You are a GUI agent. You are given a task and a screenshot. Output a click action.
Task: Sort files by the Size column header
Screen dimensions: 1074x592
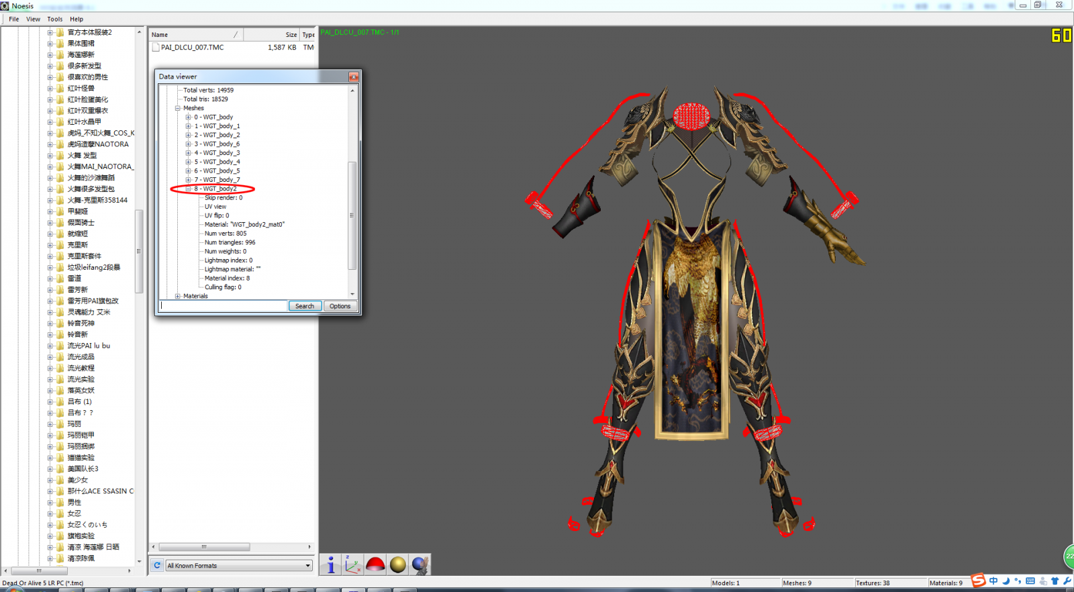click(271, 35)
